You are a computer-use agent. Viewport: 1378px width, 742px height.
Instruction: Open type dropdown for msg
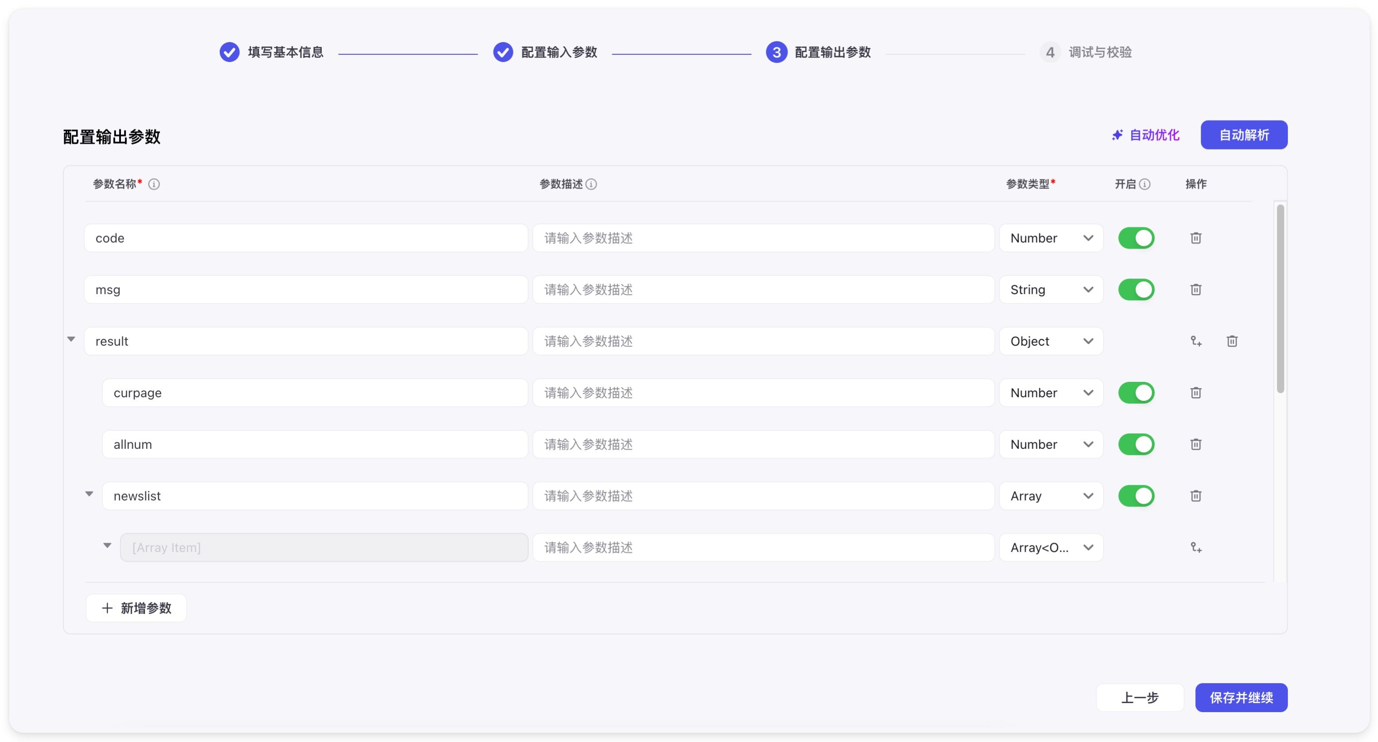click(1051, 289)
